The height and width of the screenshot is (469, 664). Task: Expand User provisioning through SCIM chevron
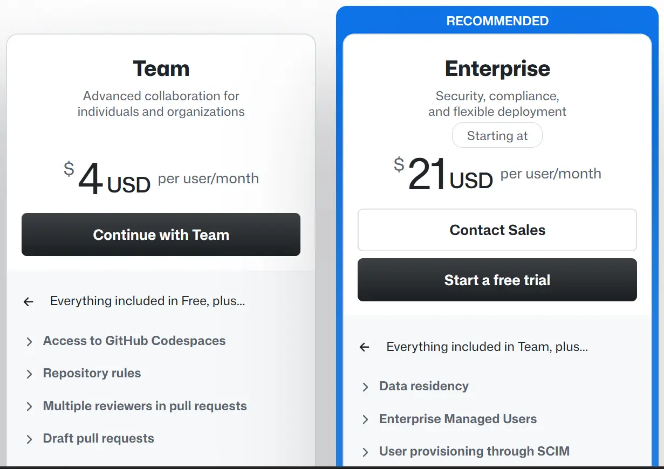point(365,452)
